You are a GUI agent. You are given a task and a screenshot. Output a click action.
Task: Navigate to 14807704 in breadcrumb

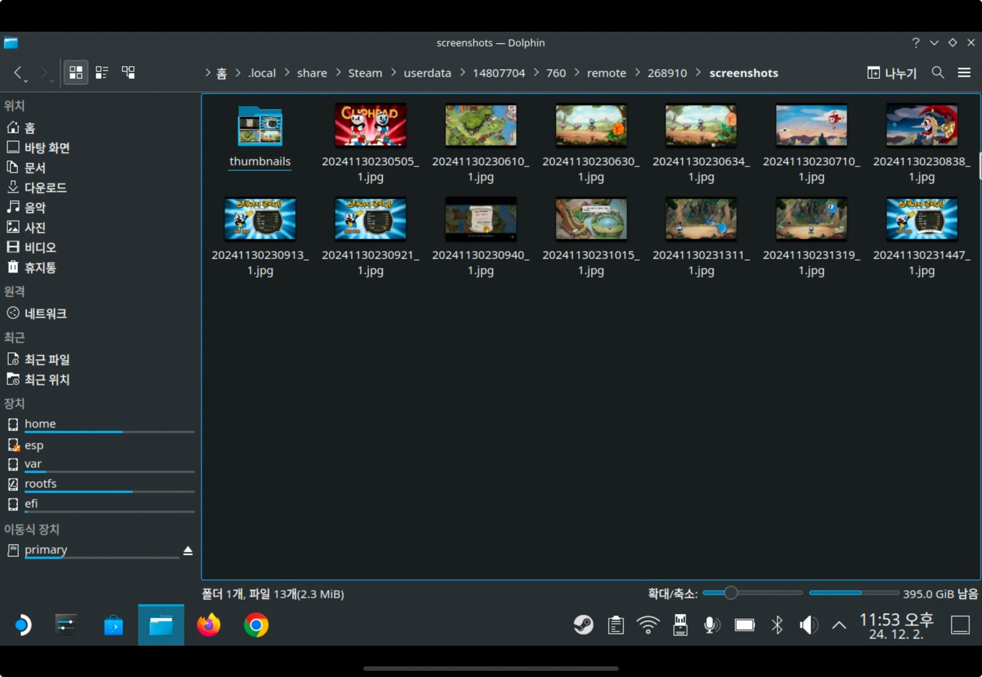click(498, 73)
